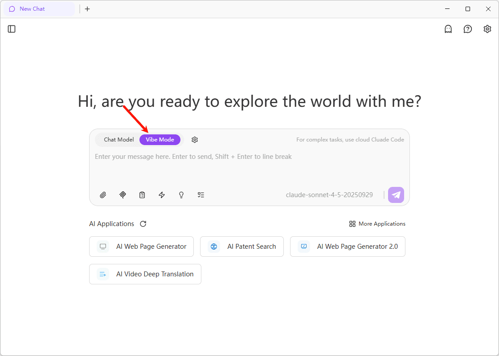Click the multiple paperclips attachment icon
Viewport: 499px width, 356px height.
(123, 195)
